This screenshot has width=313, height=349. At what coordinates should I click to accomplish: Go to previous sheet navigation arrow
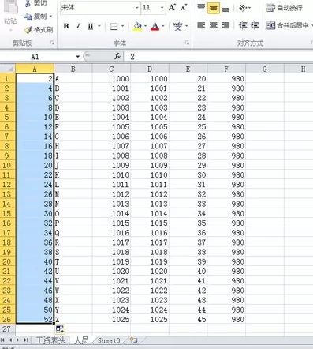click(x=10, y=340)
